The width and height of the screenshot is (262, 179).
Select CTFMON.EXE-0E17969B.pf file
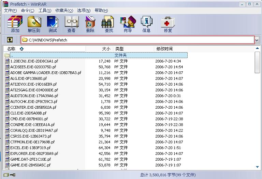[x=32, y=142]
